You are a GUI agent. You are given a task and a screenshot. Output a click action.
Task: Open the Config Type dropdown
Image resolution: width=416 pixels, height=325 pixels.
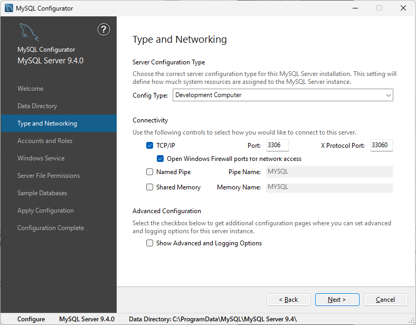click(282, 95)
